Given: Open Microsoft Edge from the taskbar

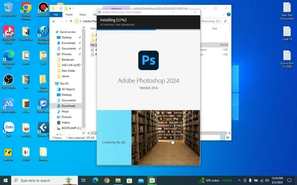Looking at the screenshot, I should 95,180.
